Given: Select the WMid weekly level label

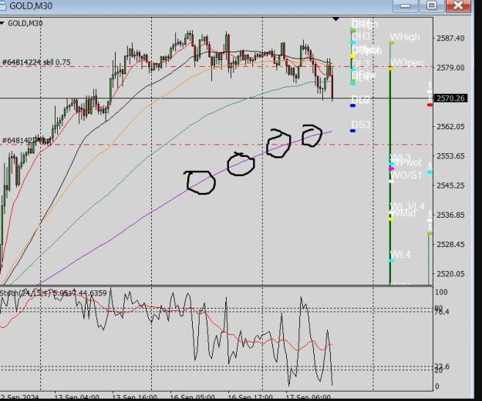Looking at the screenshot, I should click(x=405, y=213).
